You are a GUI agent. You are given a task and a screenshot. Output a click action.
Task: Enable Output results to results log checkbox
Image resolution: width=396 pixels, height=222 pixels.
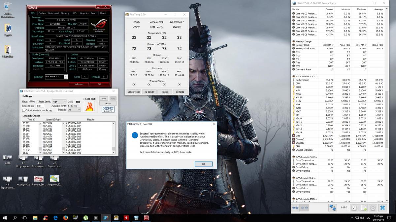pyautogui.click(x=23, y=110)
